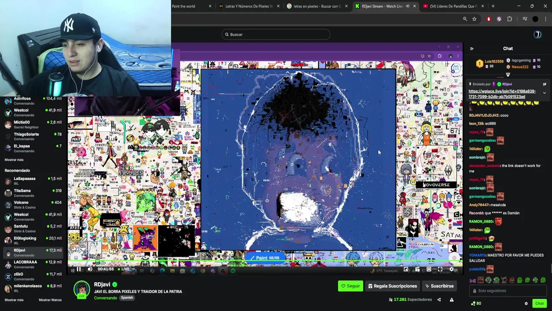Click Conversando category link
This screenshot has width=552, height=311.
105,298
